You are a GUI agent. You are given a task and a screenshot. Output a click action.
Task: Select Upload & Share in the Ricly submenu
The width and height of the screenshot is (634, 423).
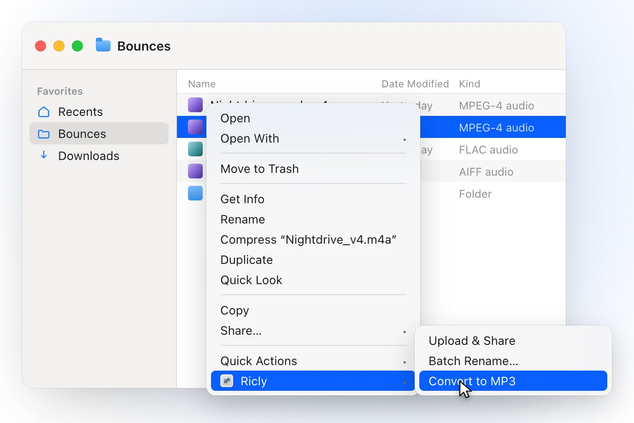[x=513, y=341]
